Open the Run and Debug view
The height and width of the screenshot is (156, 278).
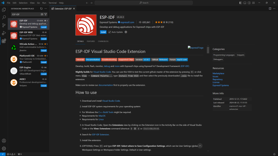click(x=4, y=33)
